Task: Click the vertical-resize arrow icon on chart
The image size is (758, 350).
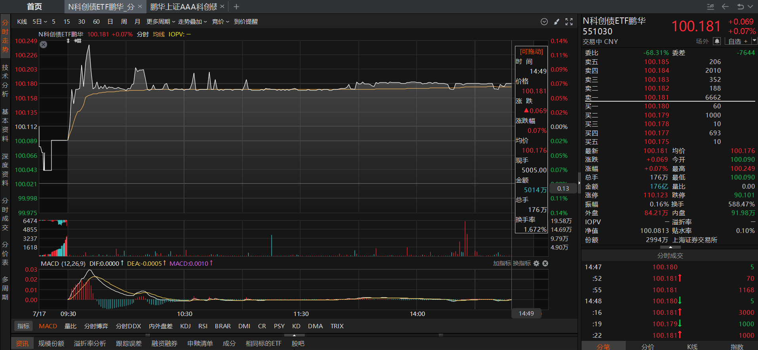Action: pos(68,41)
